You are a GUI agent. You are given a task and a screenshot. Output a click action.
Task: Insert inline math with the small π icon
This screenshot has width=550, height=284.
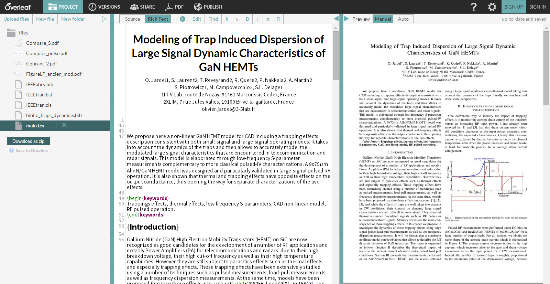click(x=268, y=19)
